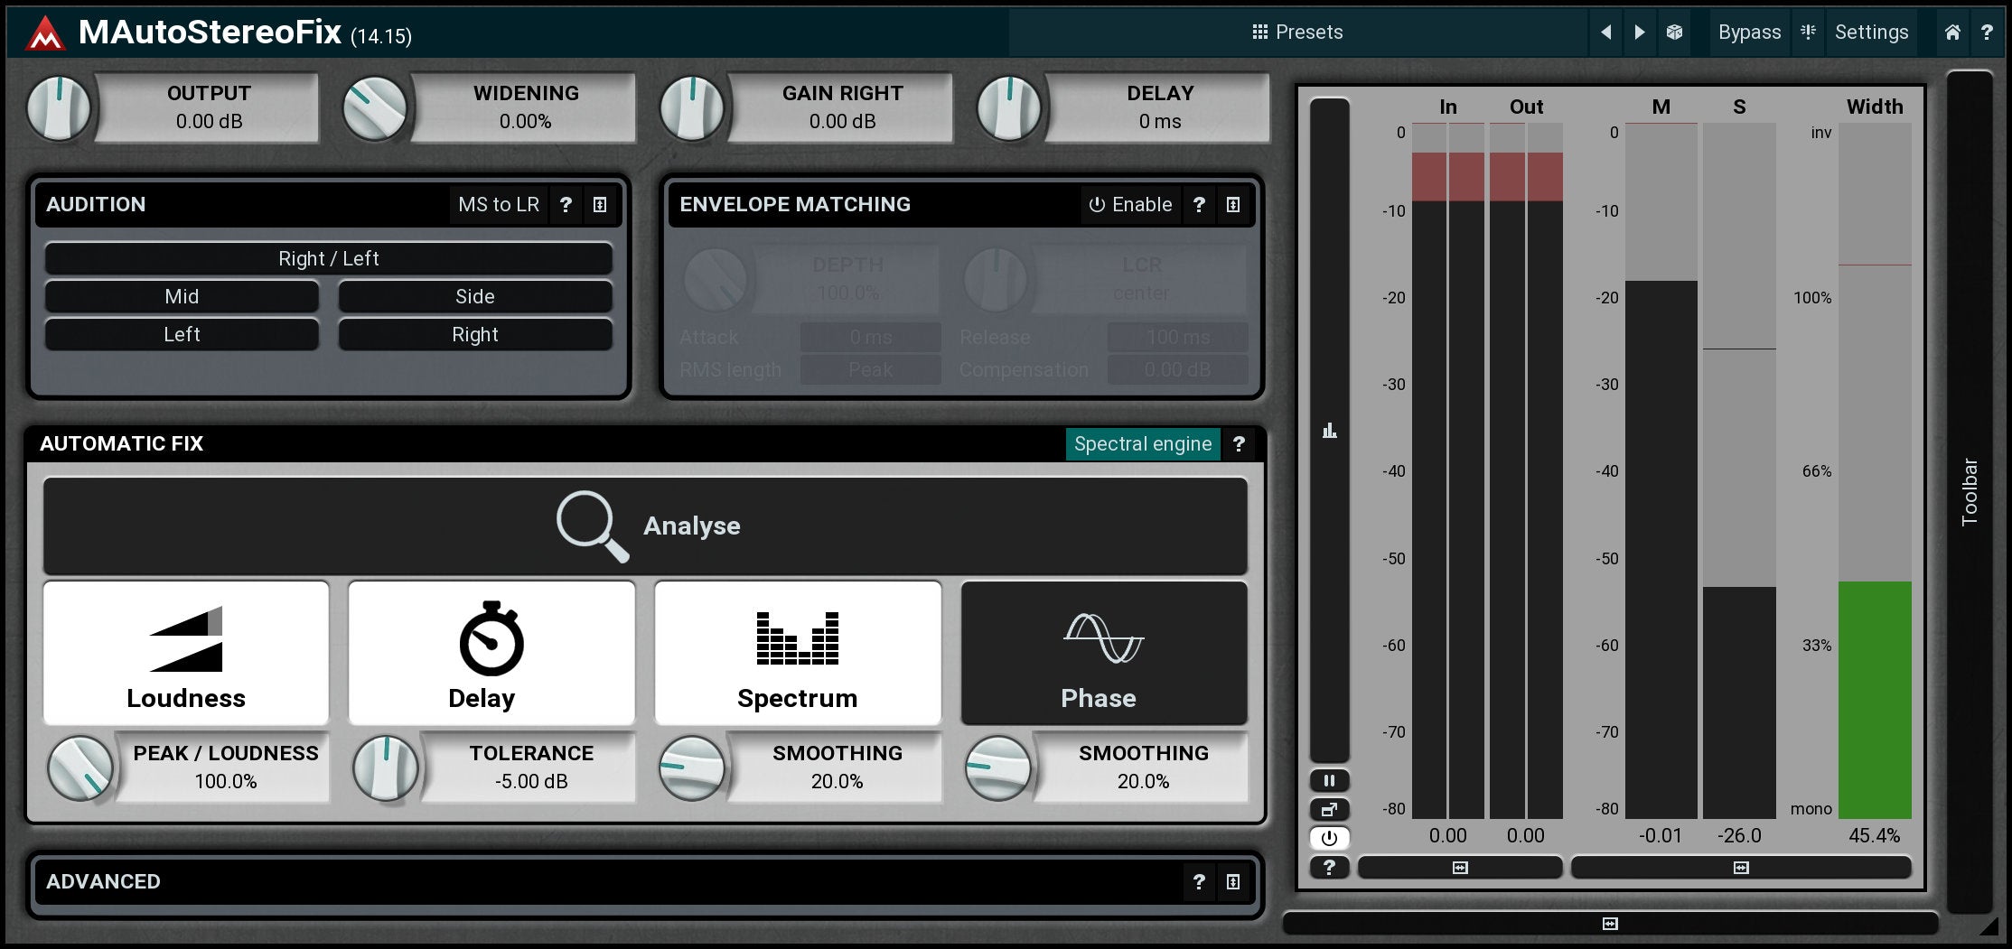Image resolution: width=2012 pixels, height=949 pixels.
Task: Expand the Advanced panel
Action: coord(1232,882)
